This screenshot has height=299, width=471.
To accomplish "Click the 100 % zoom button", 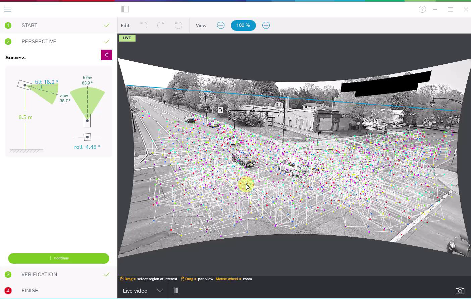I will click(243, 25).
